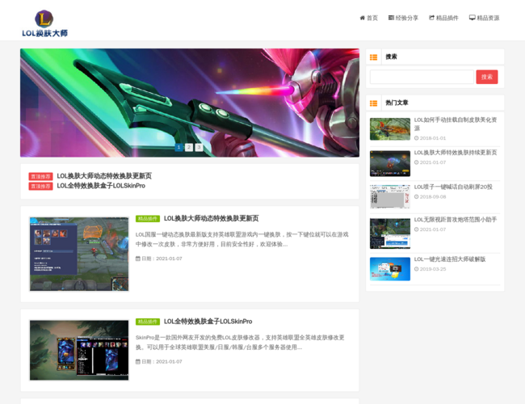Viewport: 525px width, 404px height.
Task: Click excerpt text starting LOL国服一键动态换肤
Action: pyautogui.click(x=241, y=239)
